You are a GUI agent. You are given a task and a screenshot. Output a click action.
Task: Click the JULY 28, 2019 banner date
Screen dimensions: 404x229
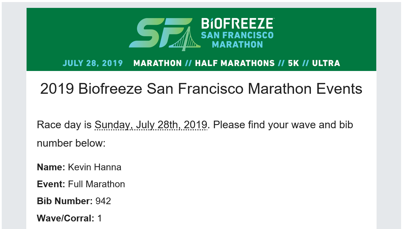93,63
